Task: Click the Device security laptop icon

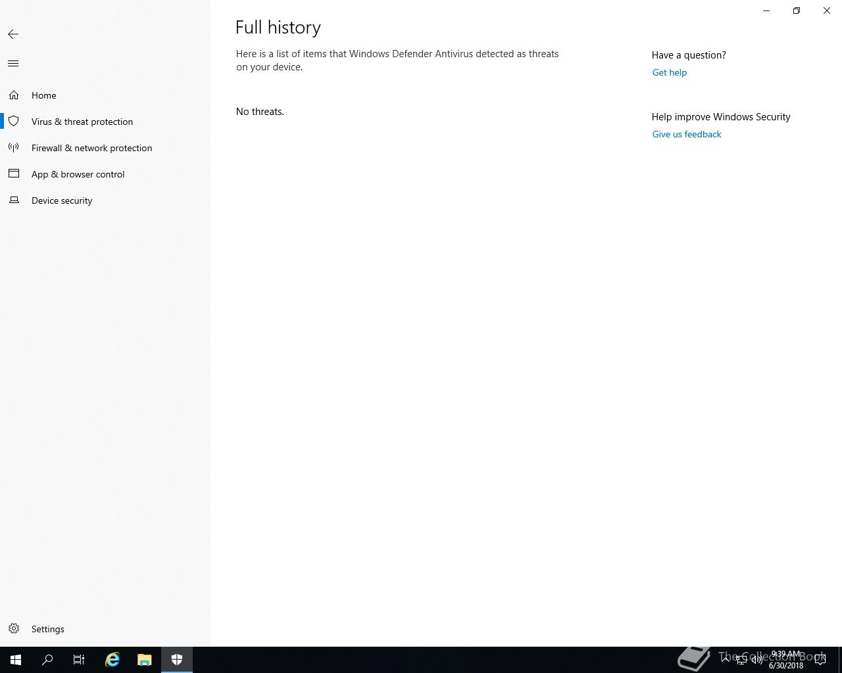Action: [14, 200]
